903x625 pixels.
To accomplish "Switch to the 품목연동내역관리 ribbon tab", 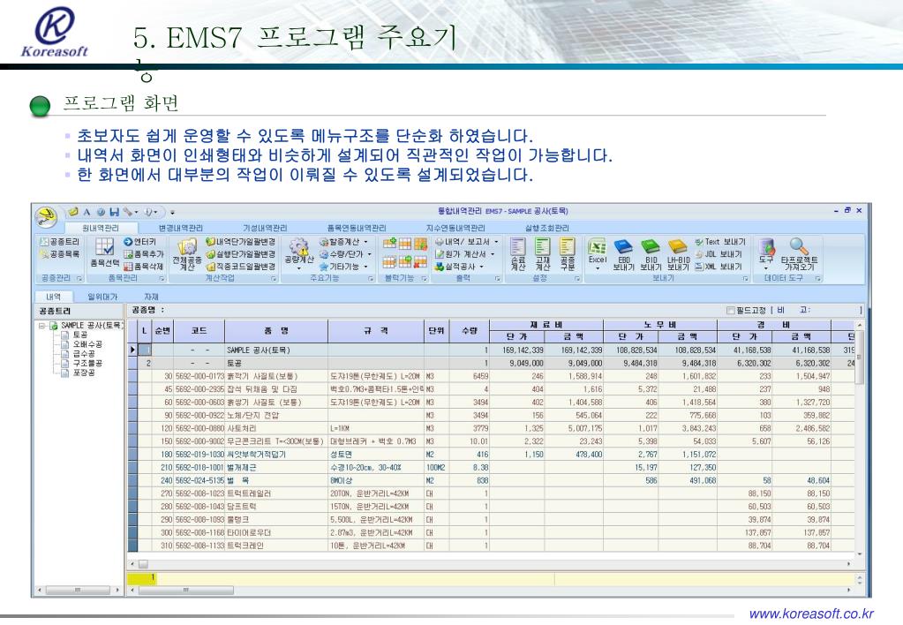I will pyautogui.click(x=357, y=228).
